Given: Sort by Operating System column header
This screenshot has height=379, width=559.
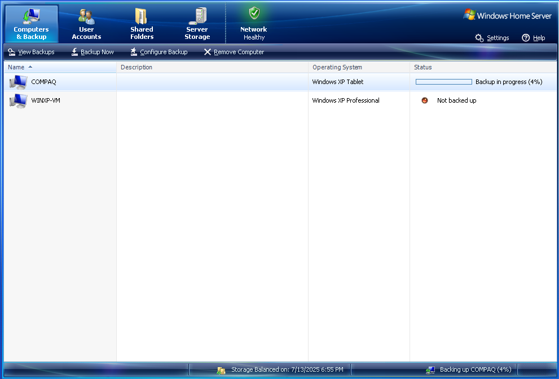Looking at the screenshot, I should tap(359, 67).
